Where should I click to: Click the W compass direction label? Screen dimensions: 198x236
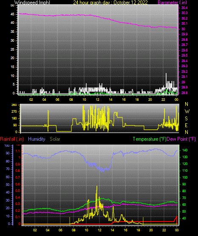pyautogui.click(x=187, y=111)
